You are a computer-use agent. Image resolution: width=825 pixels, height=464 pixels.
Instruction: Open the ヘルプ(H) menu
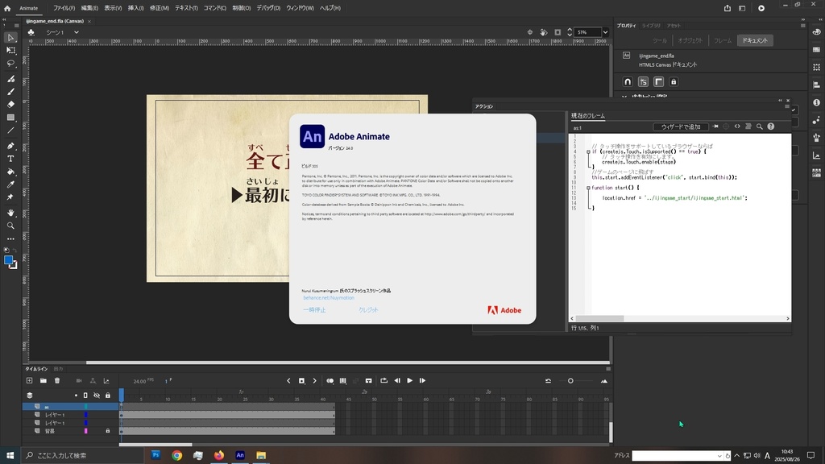tap(330, 8)
